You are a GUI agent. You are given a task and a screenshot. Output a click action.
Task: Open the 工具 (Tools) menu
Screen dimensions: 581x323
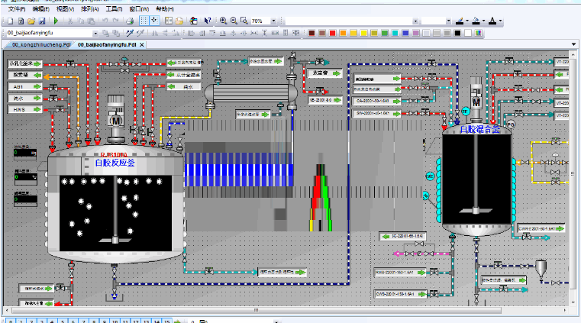click(x=113, y=8)
